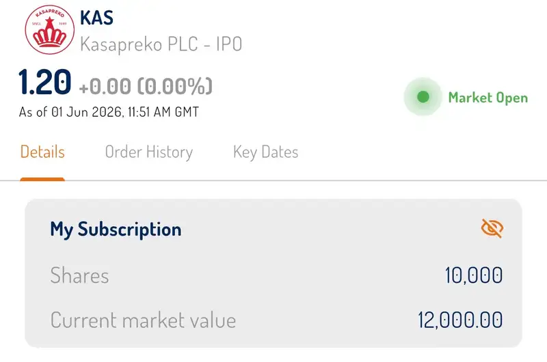Click the percentage change in parentheses
The width and height of the screenshot is (547, 362).
[175, 86]
